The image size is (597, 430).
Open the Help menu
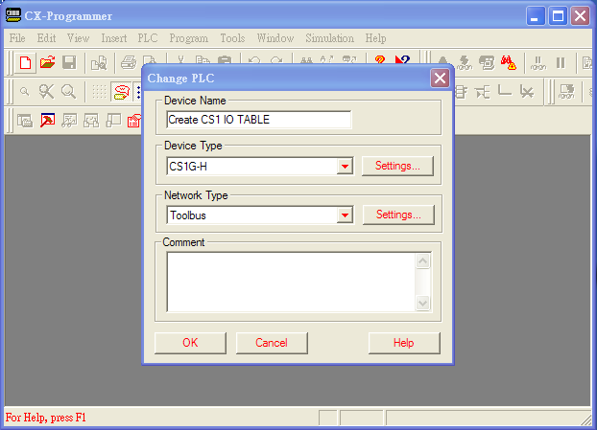click(375, 38)
